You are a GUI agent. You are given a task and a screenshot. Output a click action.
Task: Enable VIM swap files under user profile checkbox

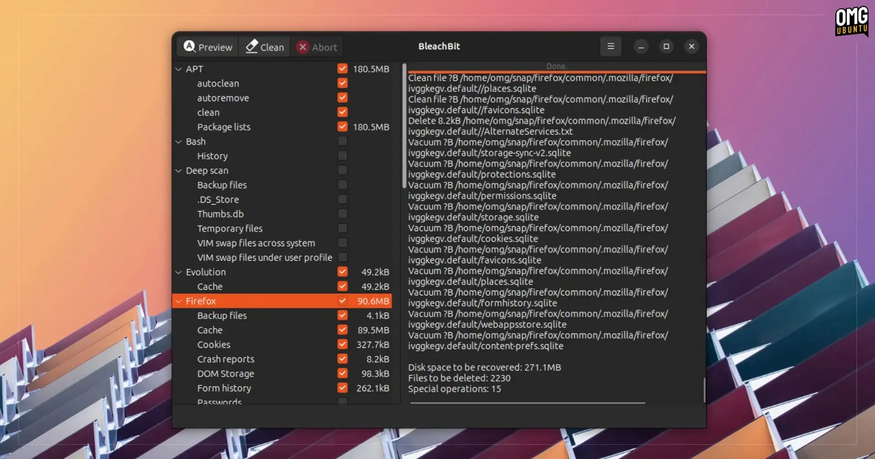click(x=342, y=257)
